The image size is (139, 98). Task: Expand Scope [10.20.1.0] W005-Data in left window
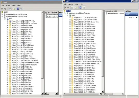[7, 67]
